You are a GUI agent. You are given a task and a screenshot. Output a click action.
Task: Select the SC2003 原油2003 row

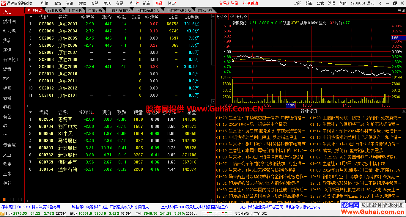coord(114,24)
